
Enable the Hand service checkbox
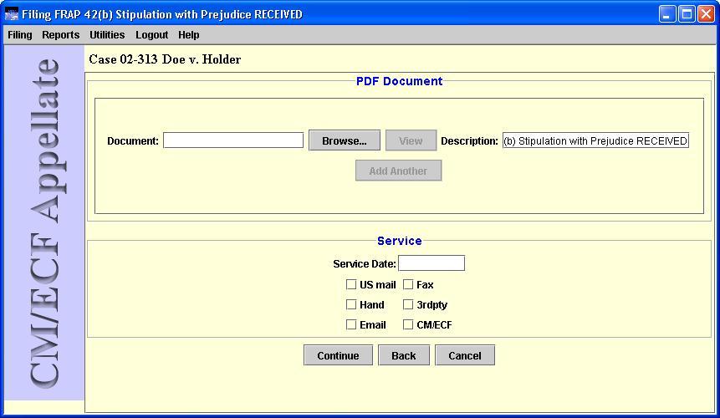[x=351, y=304]
